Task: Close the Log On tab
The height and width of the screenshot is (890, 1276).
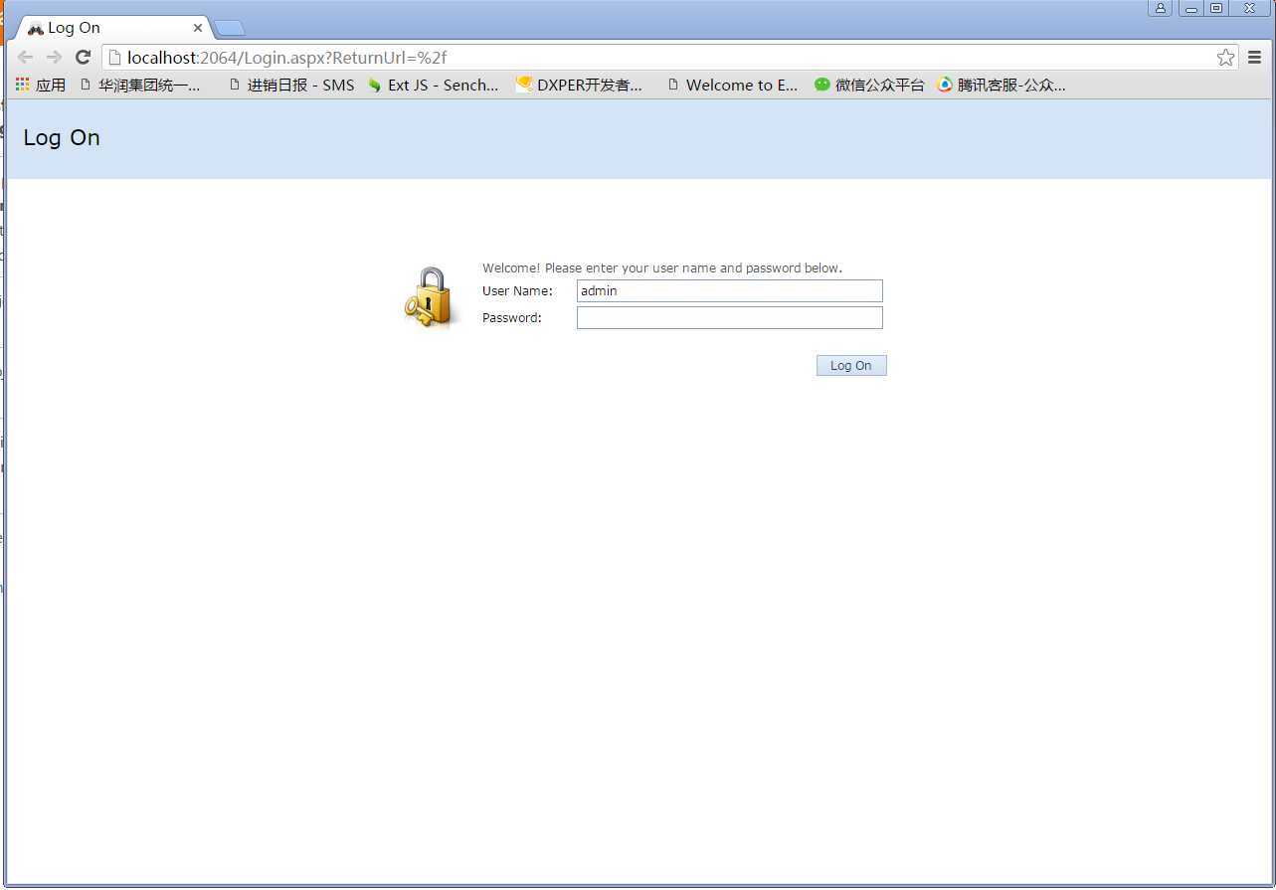Action: coord(198,28)
